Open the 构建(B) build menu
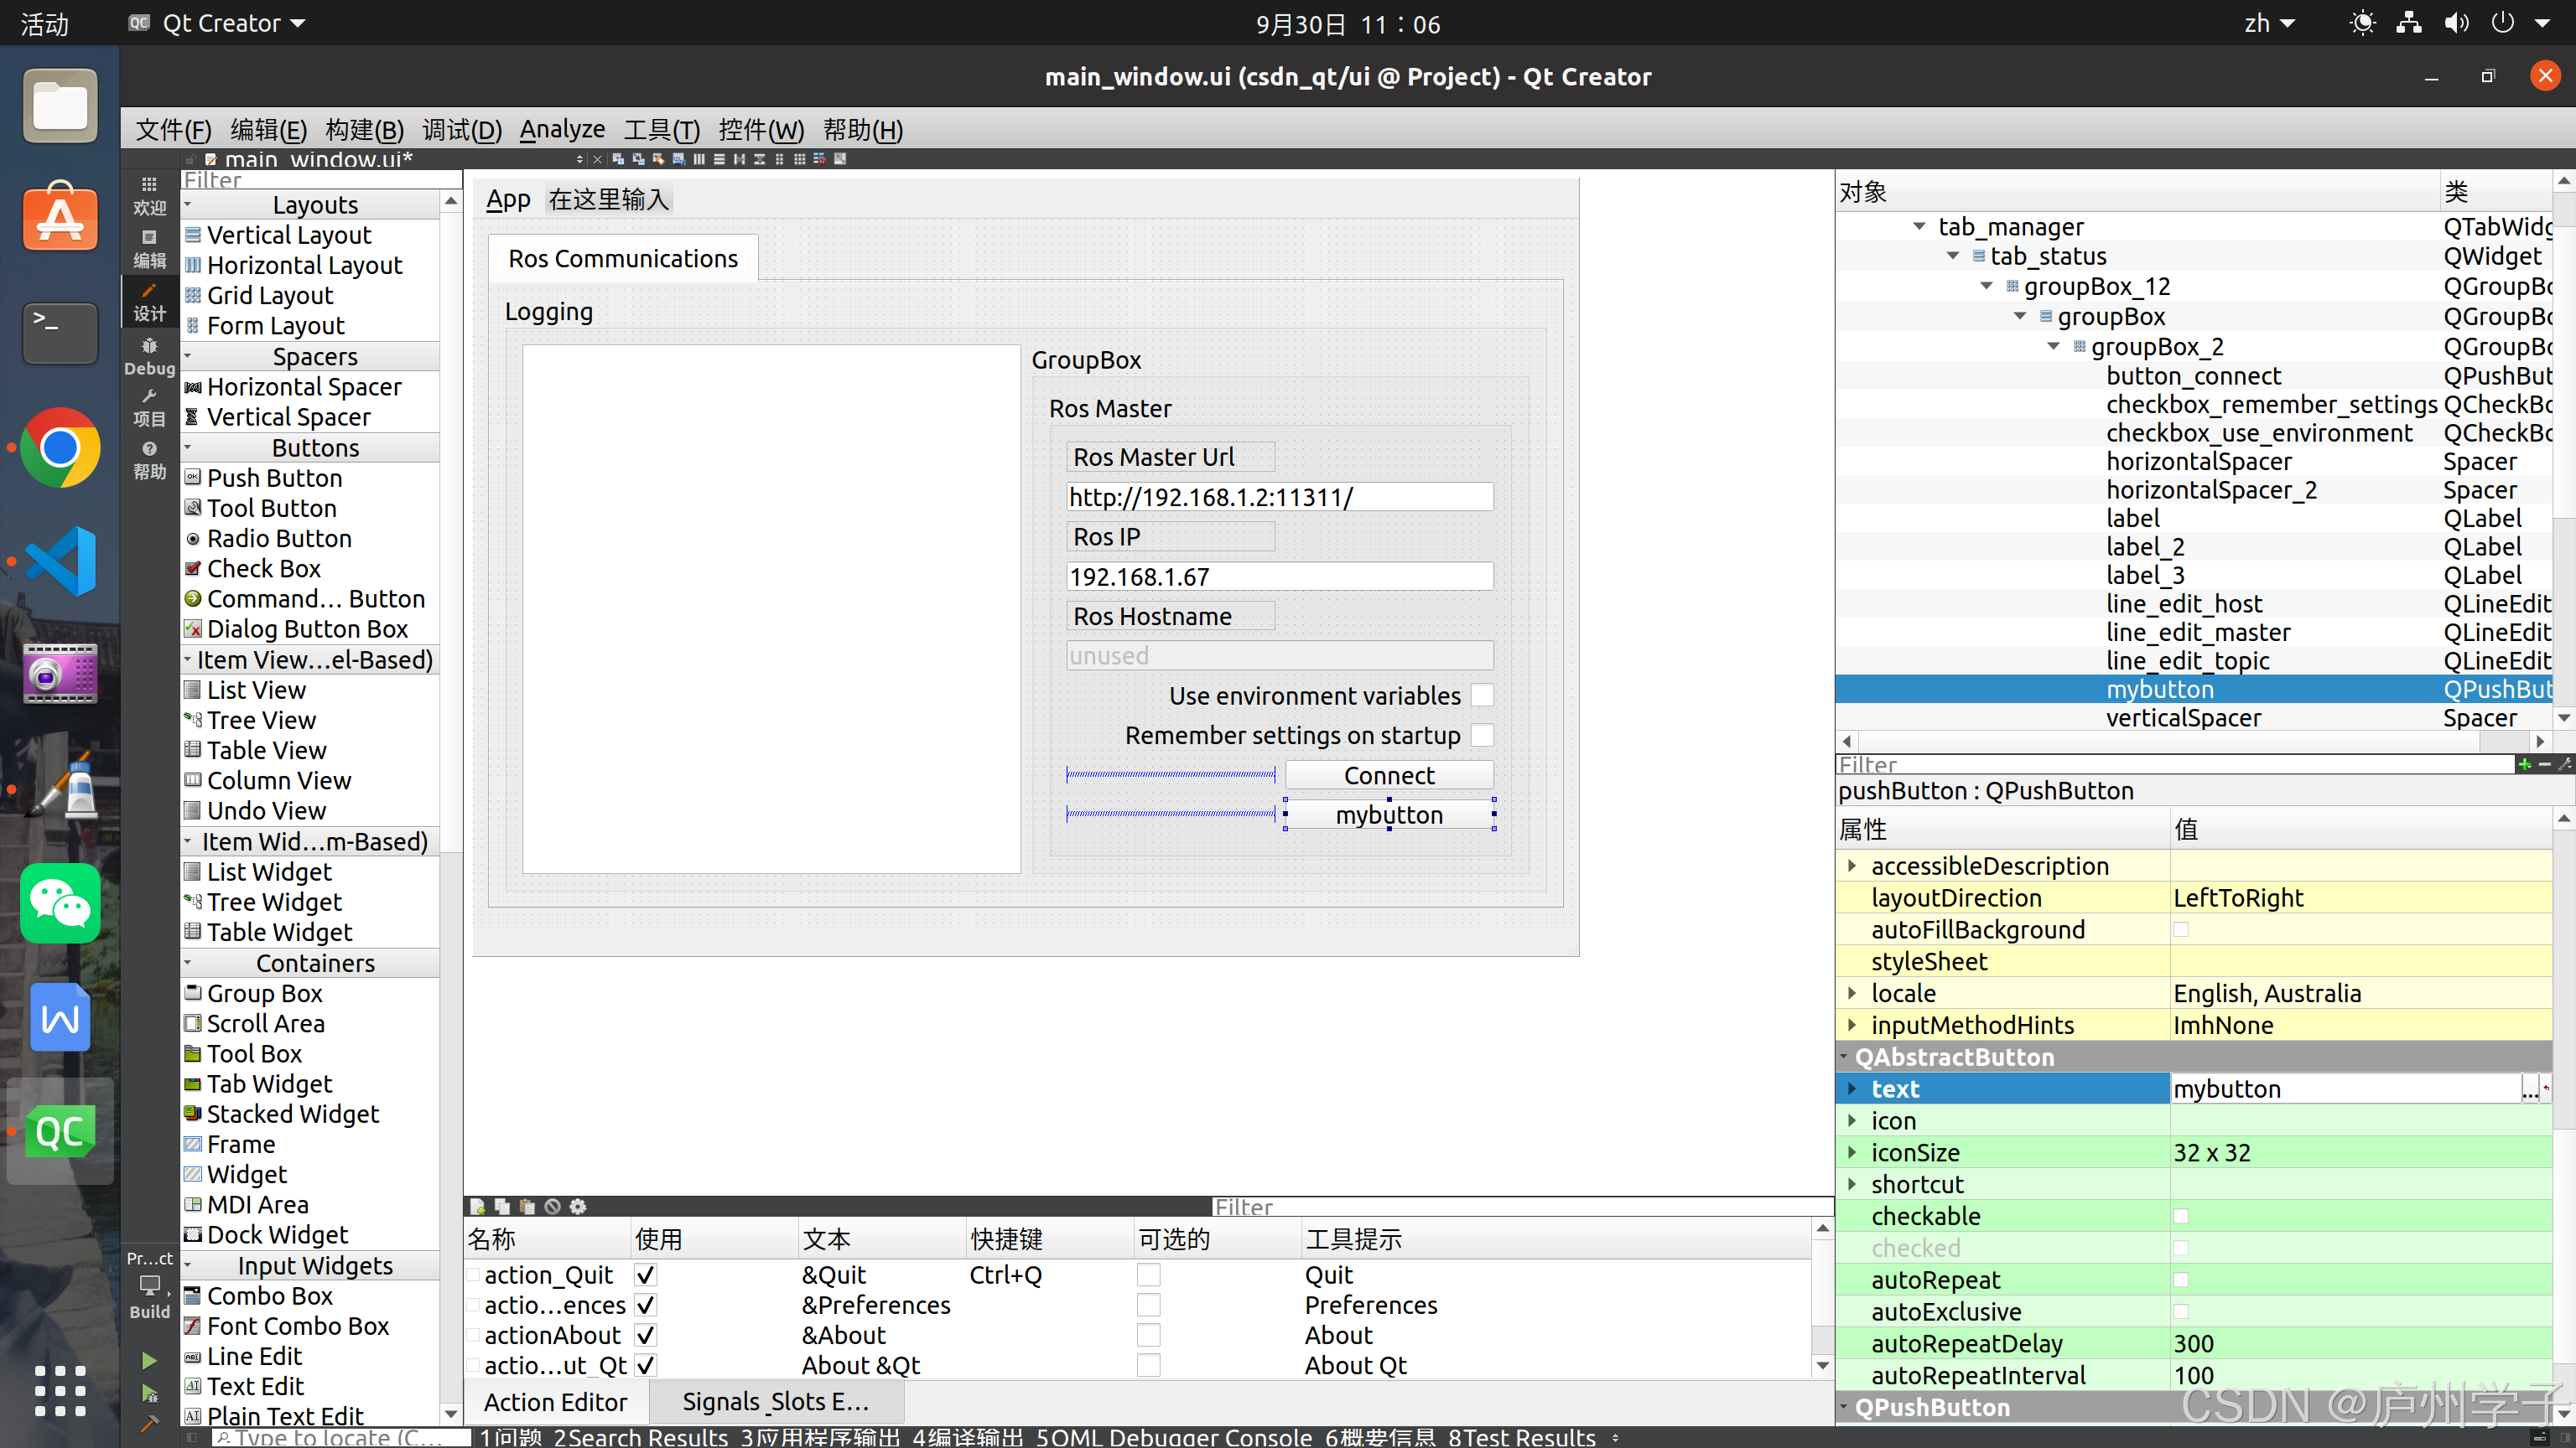The height and width of the screenshot is (1448, 2576). coord(364,130)
